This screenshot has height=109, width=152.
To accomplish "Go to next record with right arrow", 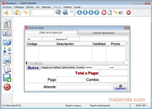I will tap(91, 13).
